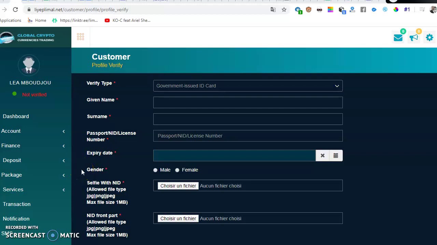Expand the Finance sidebar menu
The width and height of the screenshot is (437, 245).
point(11,146)
